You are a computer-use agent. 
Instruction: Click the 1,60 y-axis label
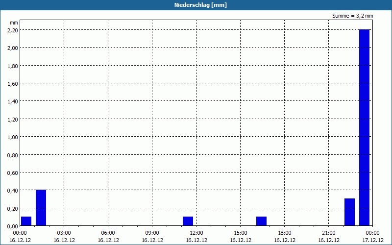point(13,83)
